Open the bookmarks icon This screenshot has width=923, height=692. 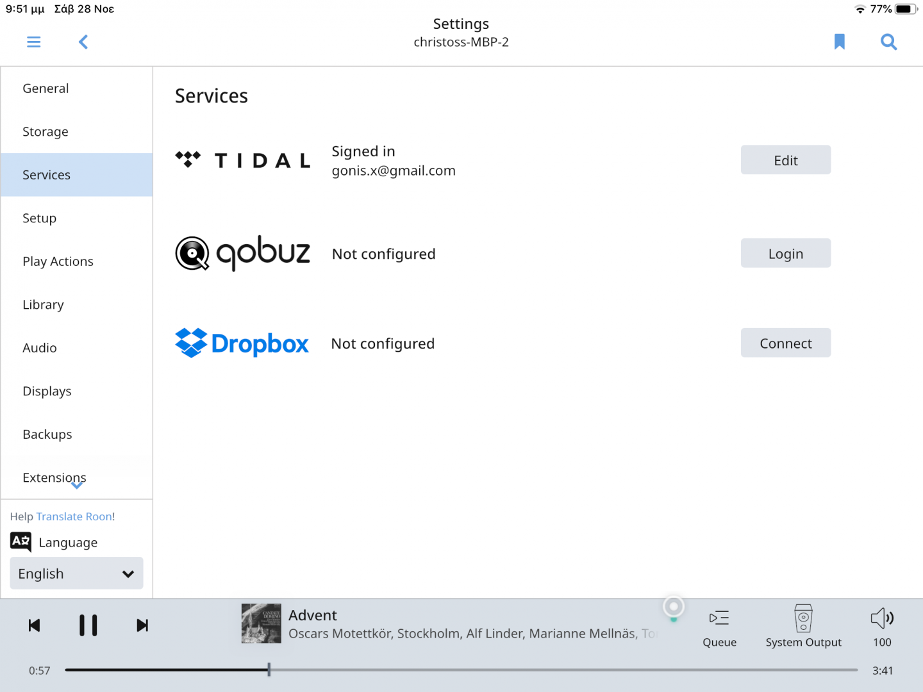pyautogui.click(x=840, y=42)
